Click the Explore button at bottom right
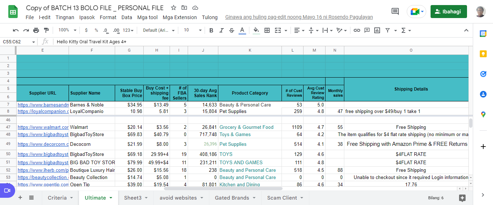This screenshot has width=493, height=205. (x=462, y=198)
